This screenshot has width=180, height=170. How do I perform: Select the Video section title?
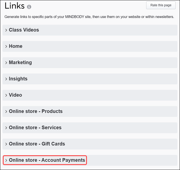click(16, 95)
